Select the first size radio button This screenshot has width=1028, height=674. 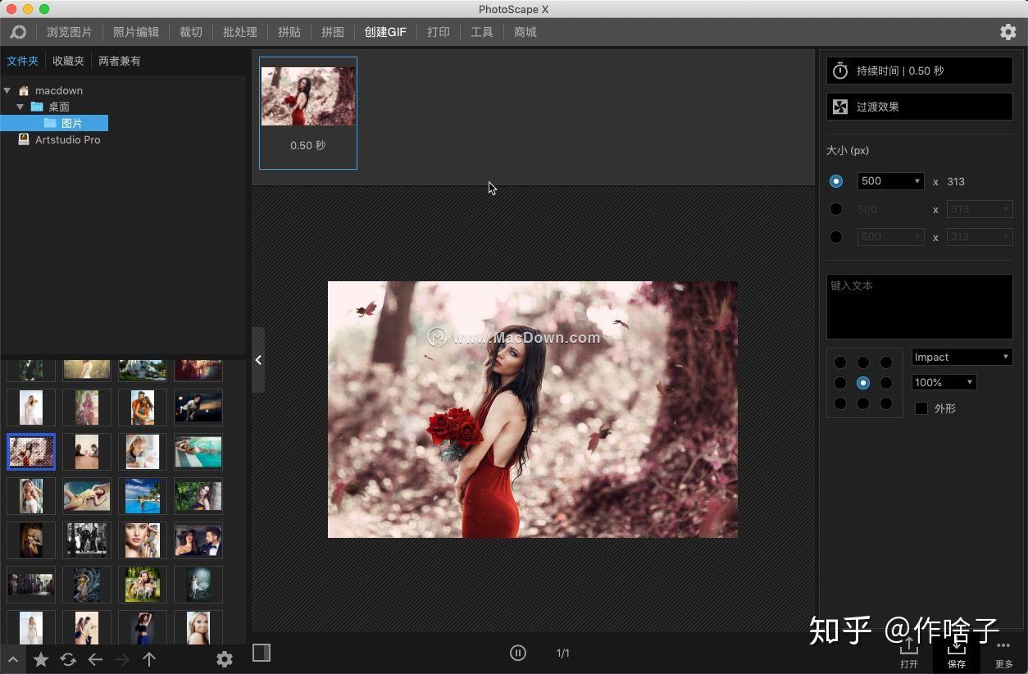tap(836, 180)
